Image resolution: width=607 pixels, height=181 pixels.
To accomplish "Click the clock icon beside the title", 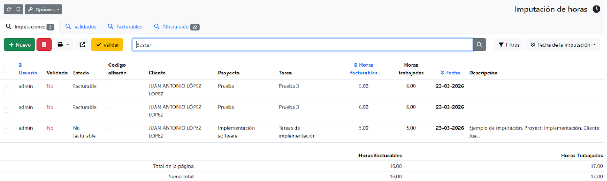I will [x=596, y=9].
